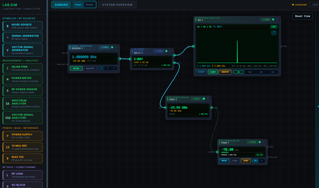
Task: Toggle MOD OFF on SIGGEN-1
Action: tap(90, 68)
